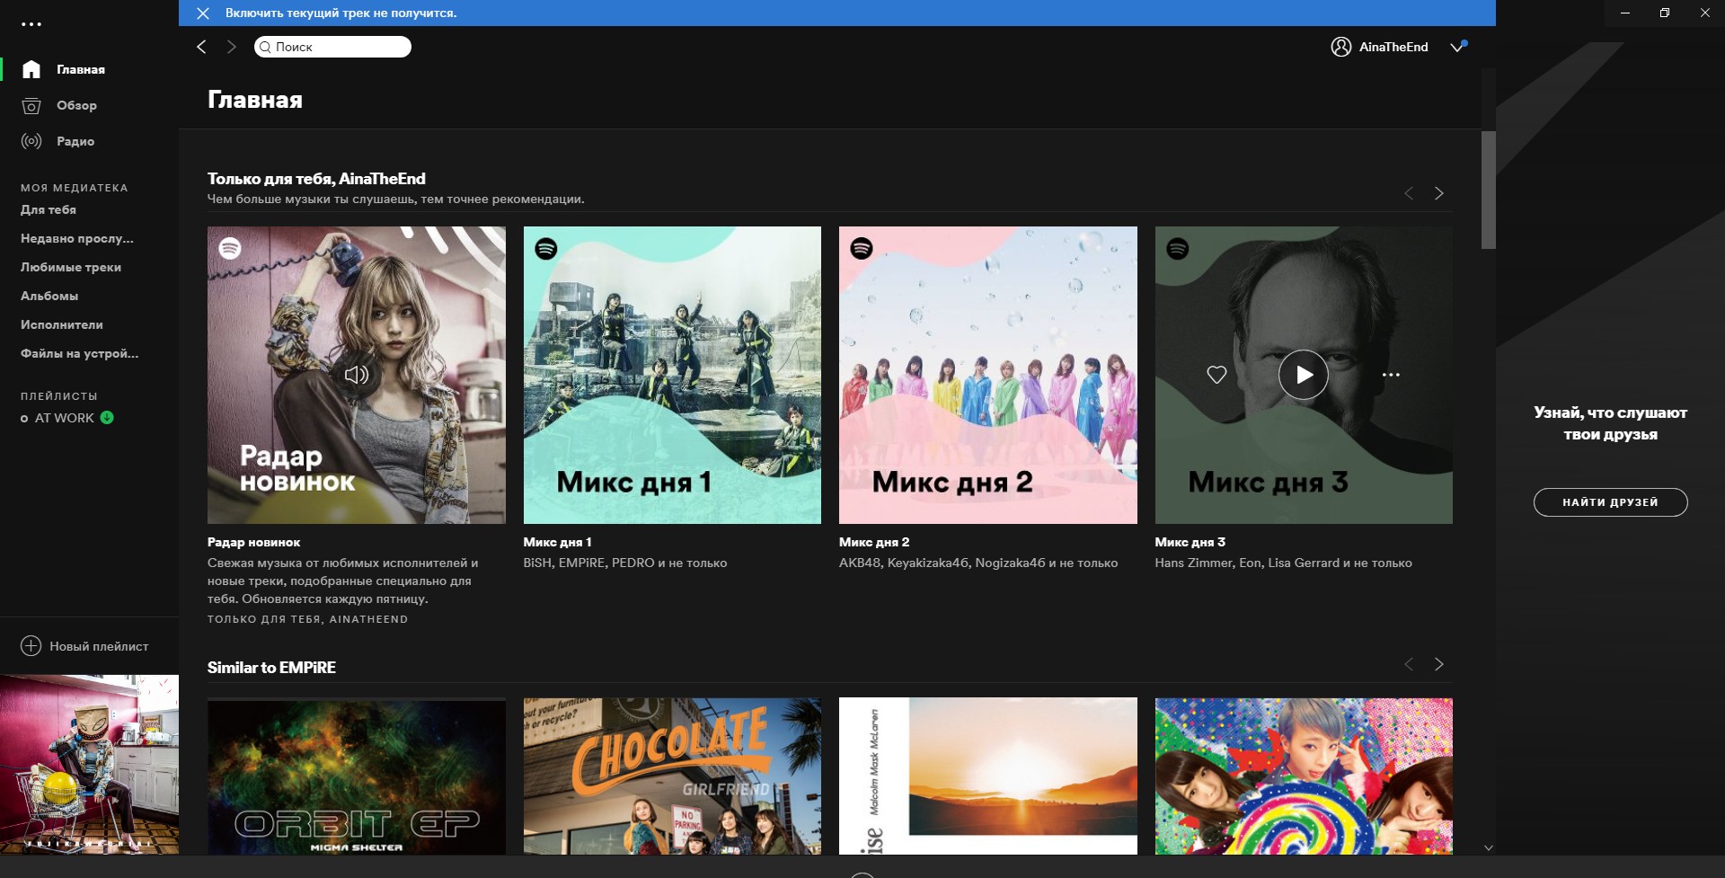Restore down the Spotify window
This screenshot has width=1725, height=878.
(1665, 13)
